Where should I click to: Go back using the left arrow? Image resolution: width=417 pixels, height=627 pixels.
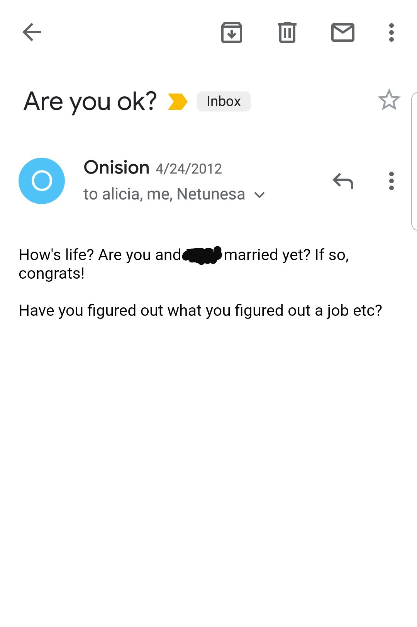click(x=32, y=32)
